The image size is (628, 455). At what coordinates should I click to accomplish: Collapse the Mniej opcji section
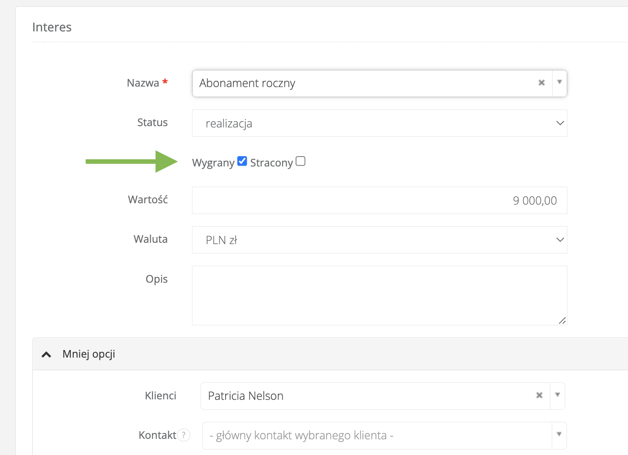(x=89, y=354)
